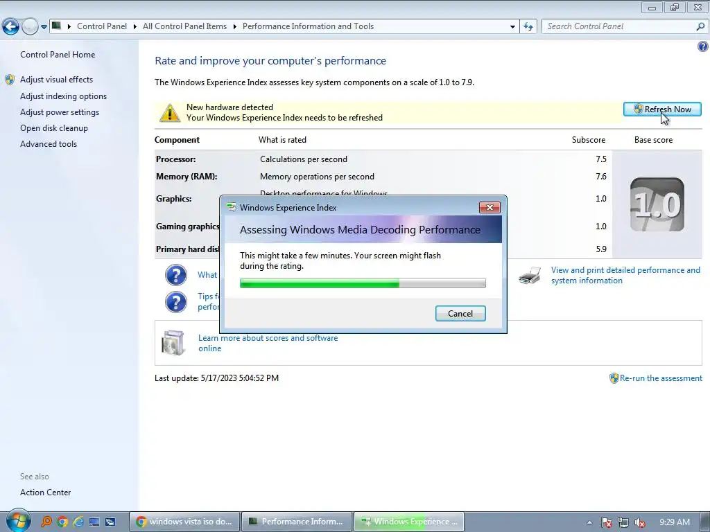
Task: Click All Control Panel Items breadcrumb
Action: [184, 26]
